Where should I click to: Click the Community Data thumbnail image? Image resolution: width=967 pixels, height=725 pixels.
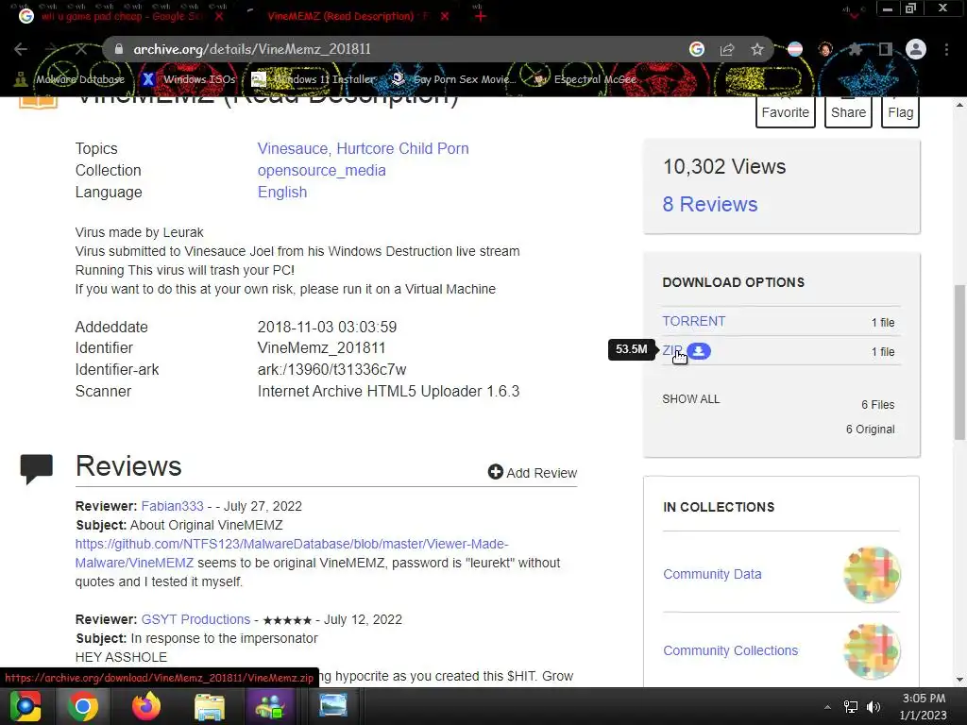click(x=872, y=575)
